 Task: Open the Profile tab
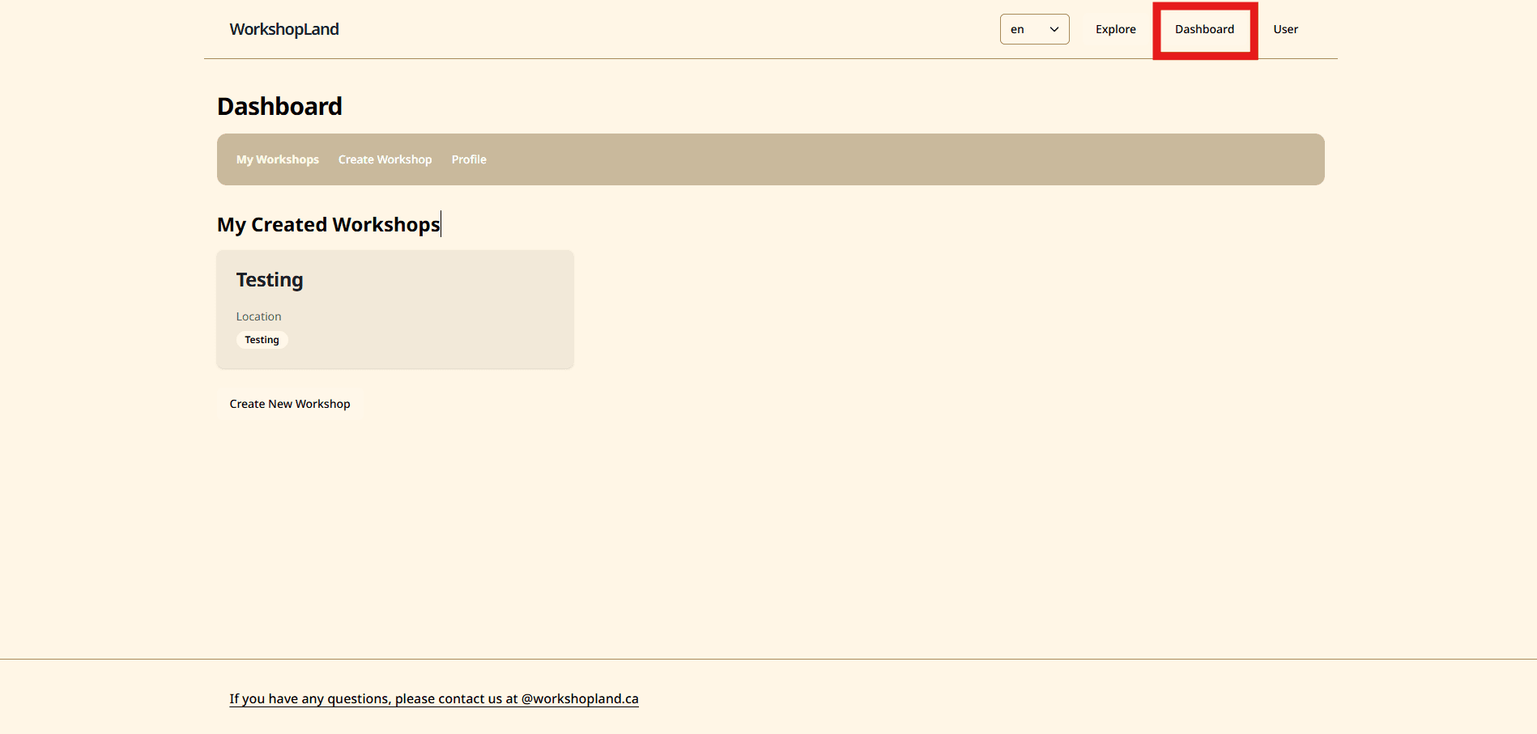click(469, 159)
